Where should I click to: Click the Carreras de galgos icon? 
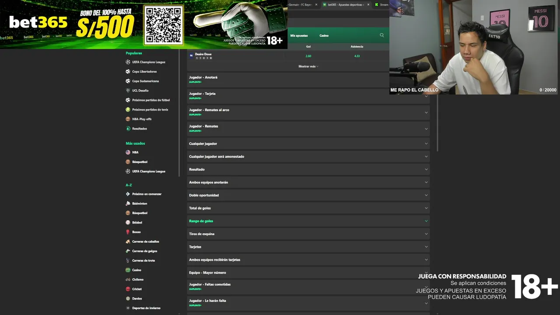coord(128,251)
